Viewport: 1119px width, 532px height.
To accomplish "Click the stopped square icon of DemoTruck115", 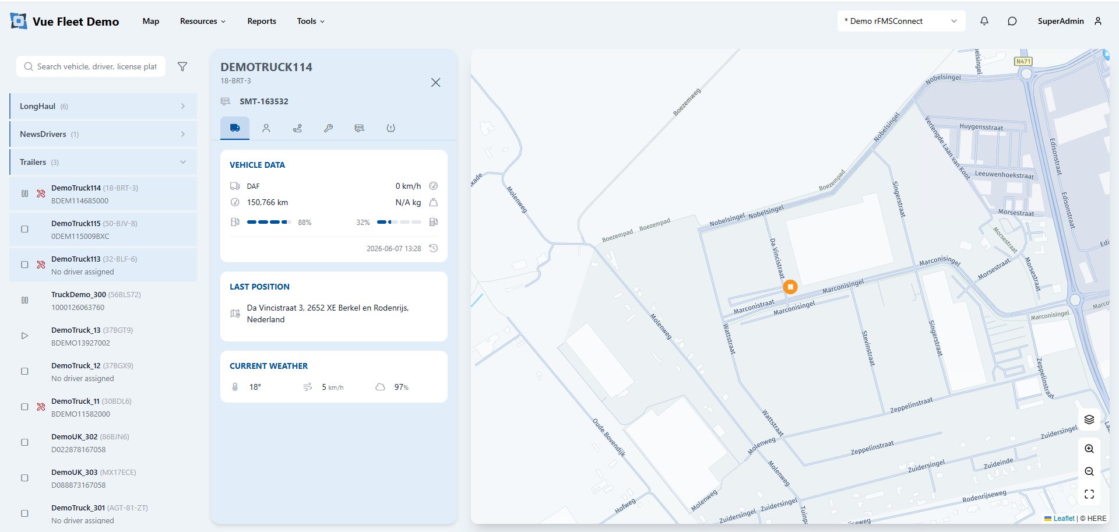I will [x=24, y=229].
